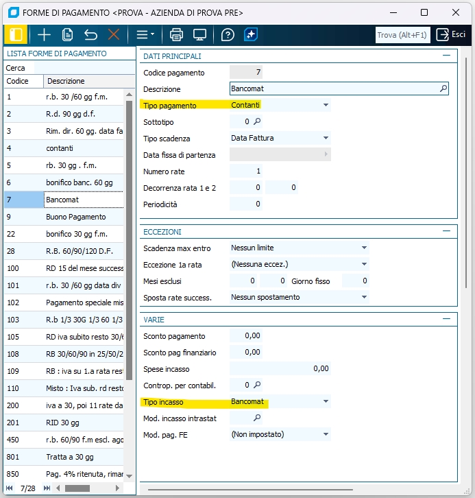Click the horizontal scroll left arrow in list
The height and width of the screenshot is (498, 475).
click(58, 488)
